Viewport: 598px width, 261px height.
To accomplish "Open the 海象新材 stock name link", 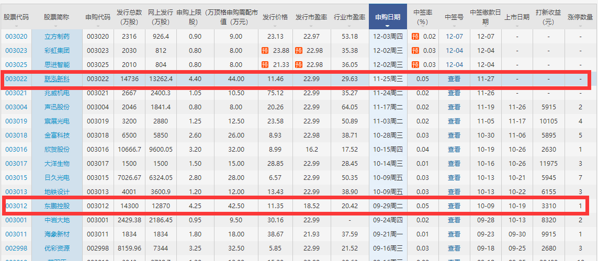I will [x=57, y=234].
